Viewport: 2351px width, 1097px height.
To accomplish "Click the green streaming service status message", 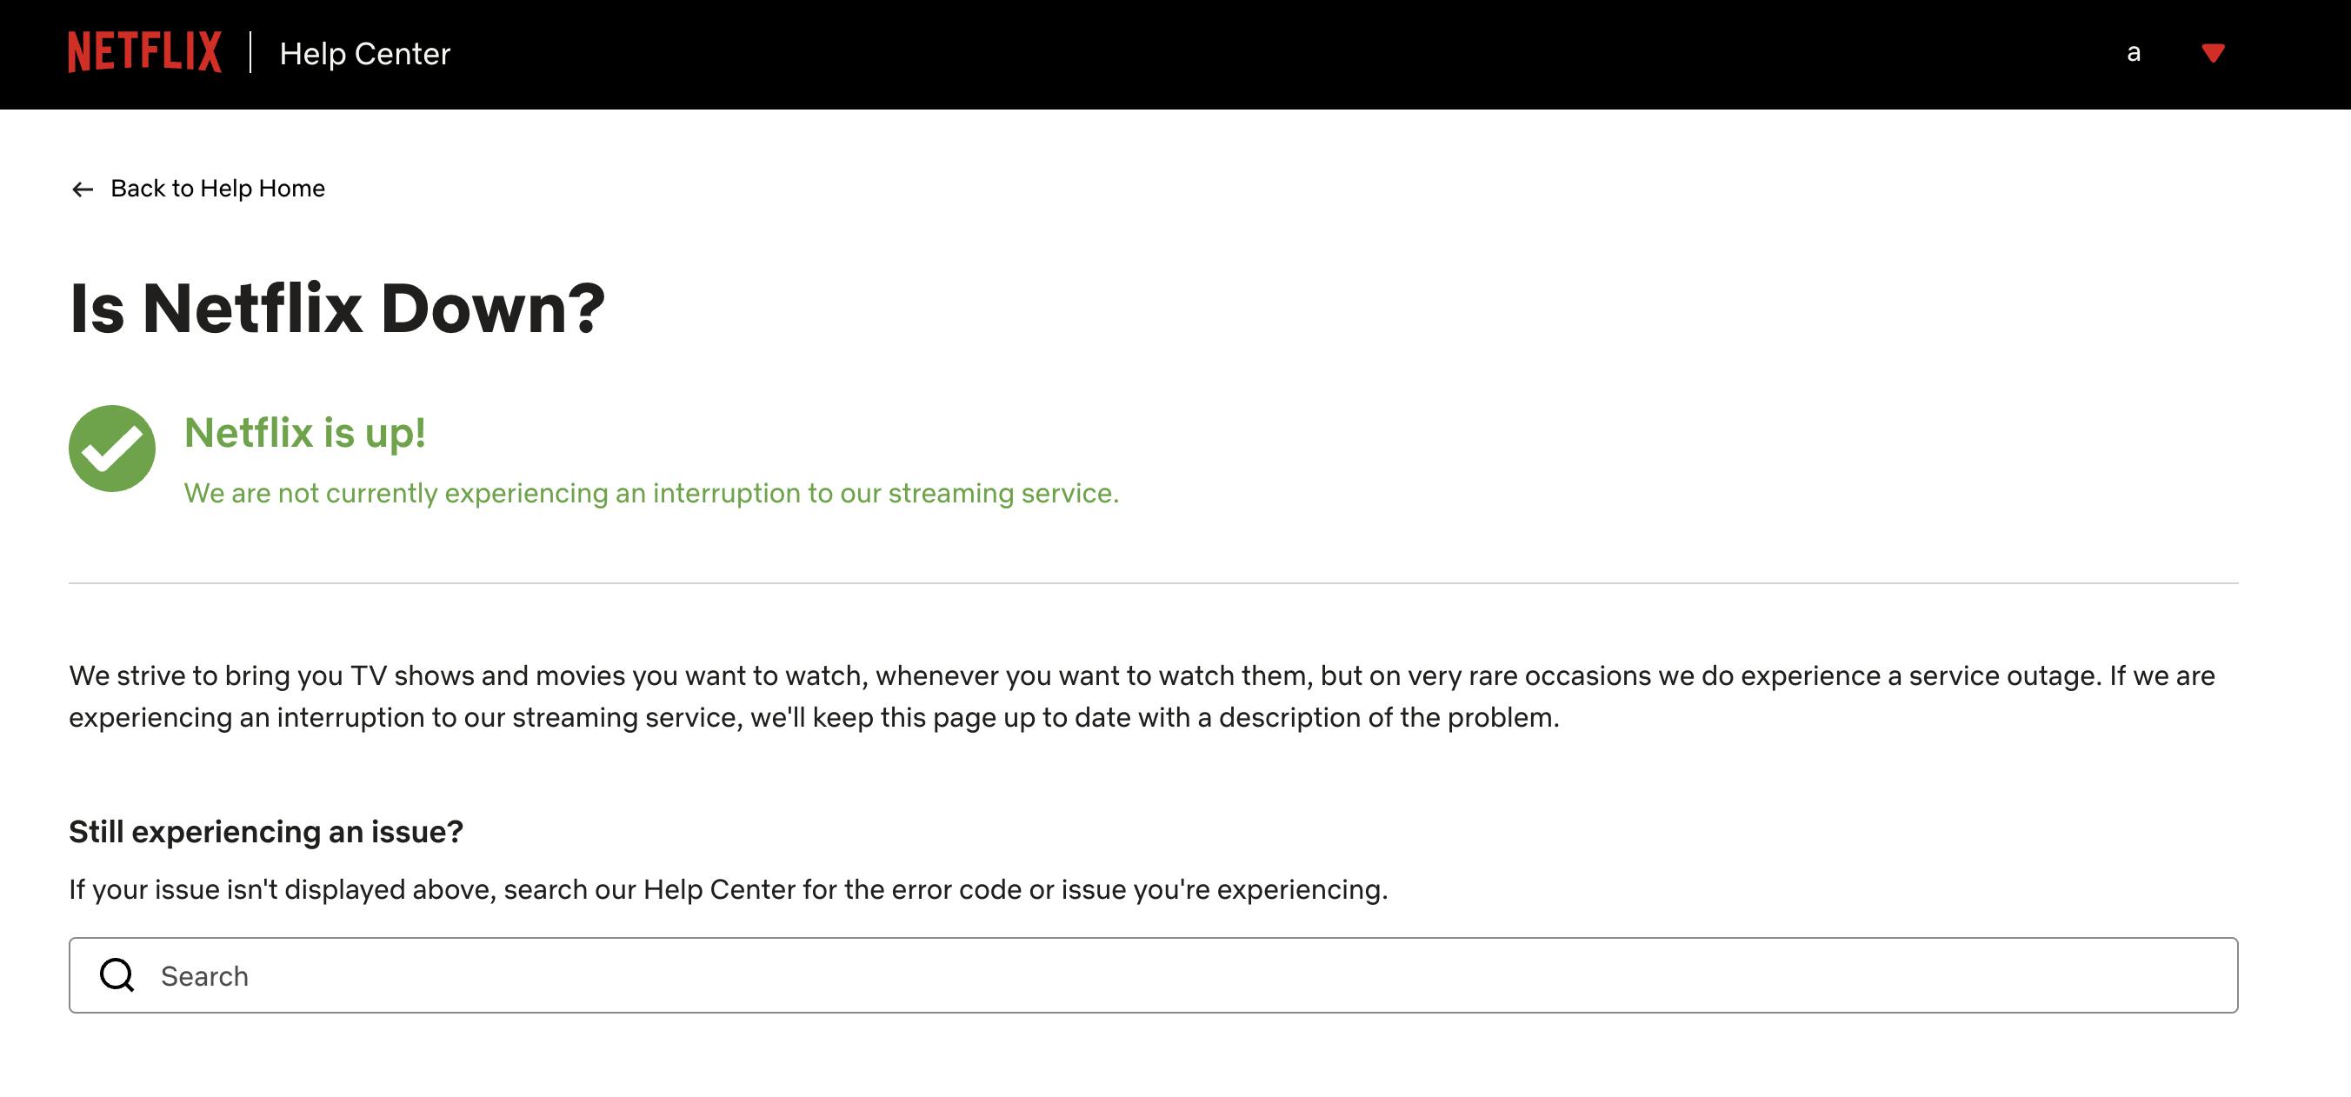I will [x=651, y=493].
